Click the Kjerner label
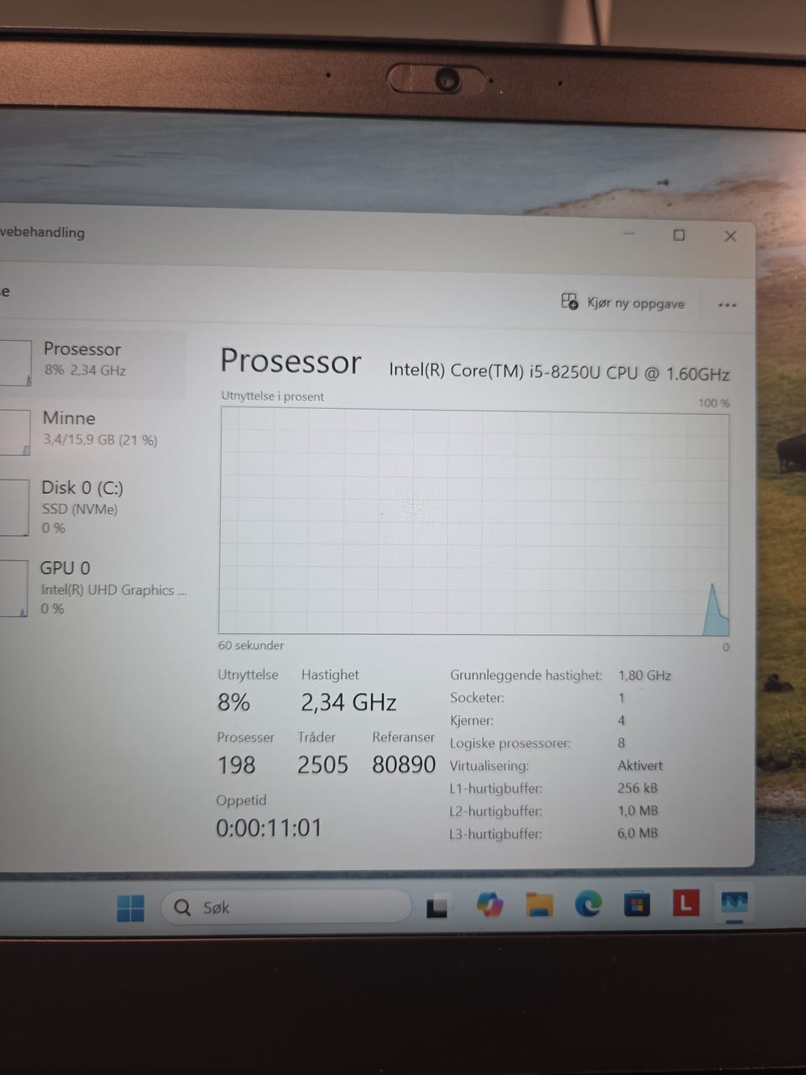The image size is (806, 1075). click(472, 721)
